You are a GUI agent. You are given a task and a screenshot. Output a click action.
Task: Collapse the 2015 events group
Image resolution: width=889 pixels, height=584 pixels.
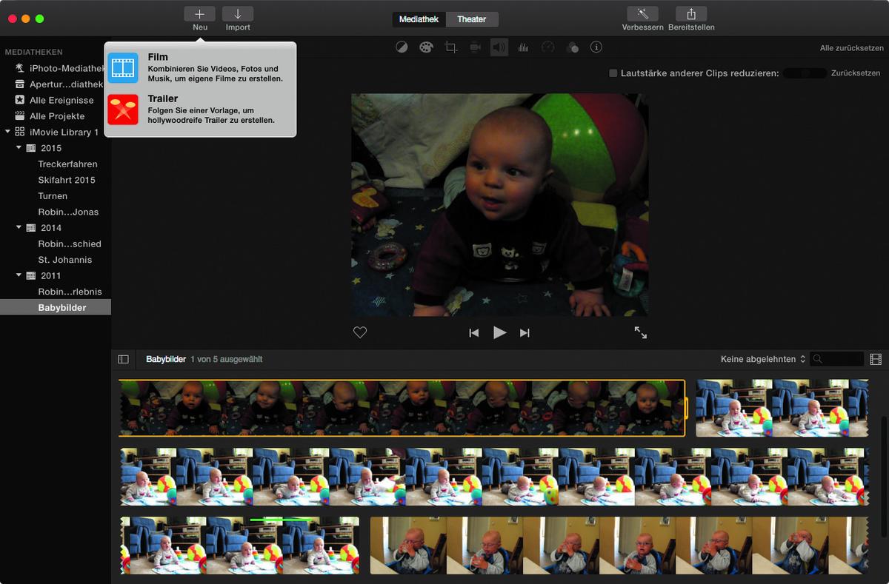(x=19, y=148)
